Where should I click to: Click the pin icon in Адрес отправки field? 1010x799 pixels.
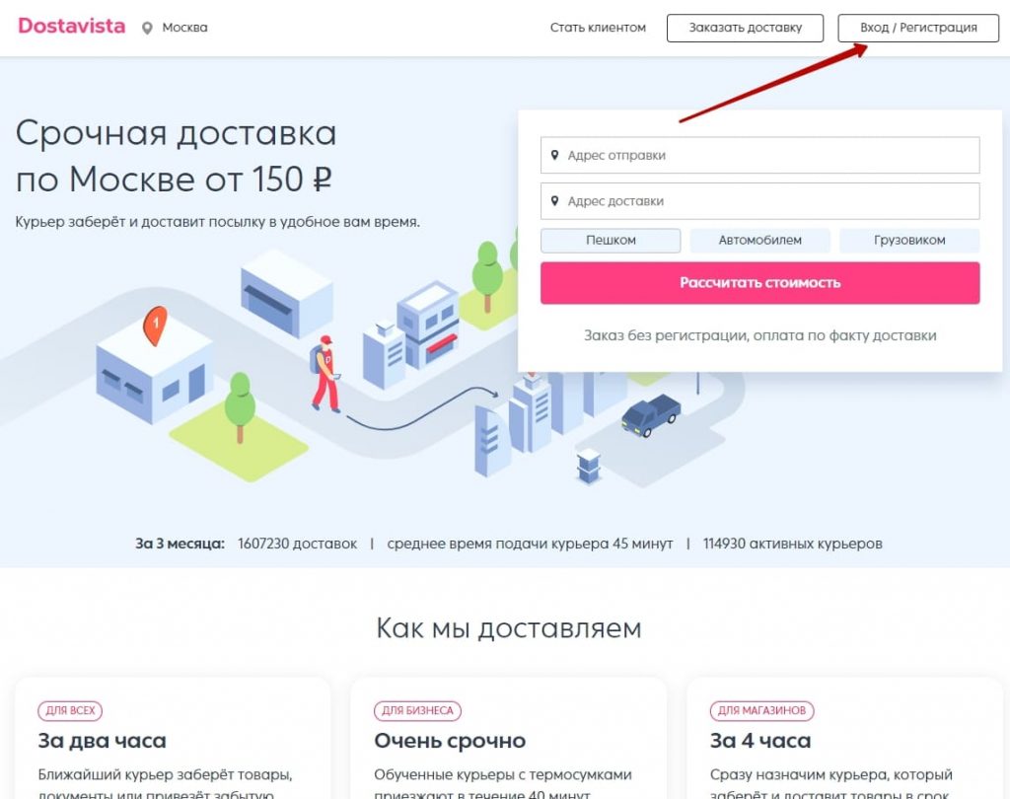(554, 155)
